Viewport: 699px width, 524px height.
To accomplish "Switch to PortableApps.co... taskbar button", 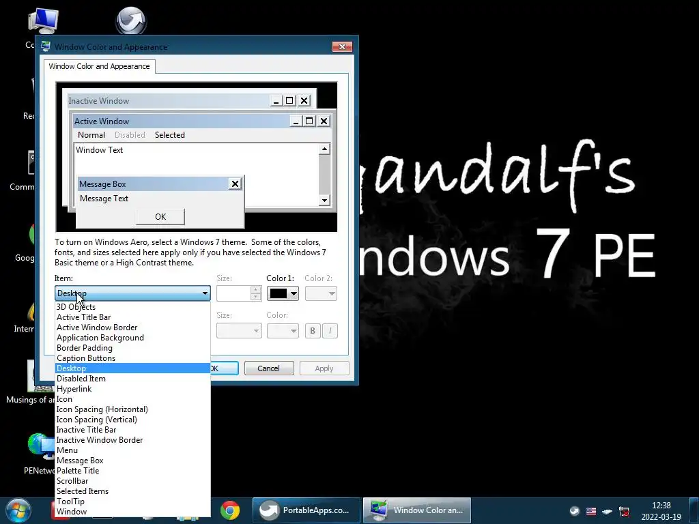I will pyautogui.click(x=306, y=510).
